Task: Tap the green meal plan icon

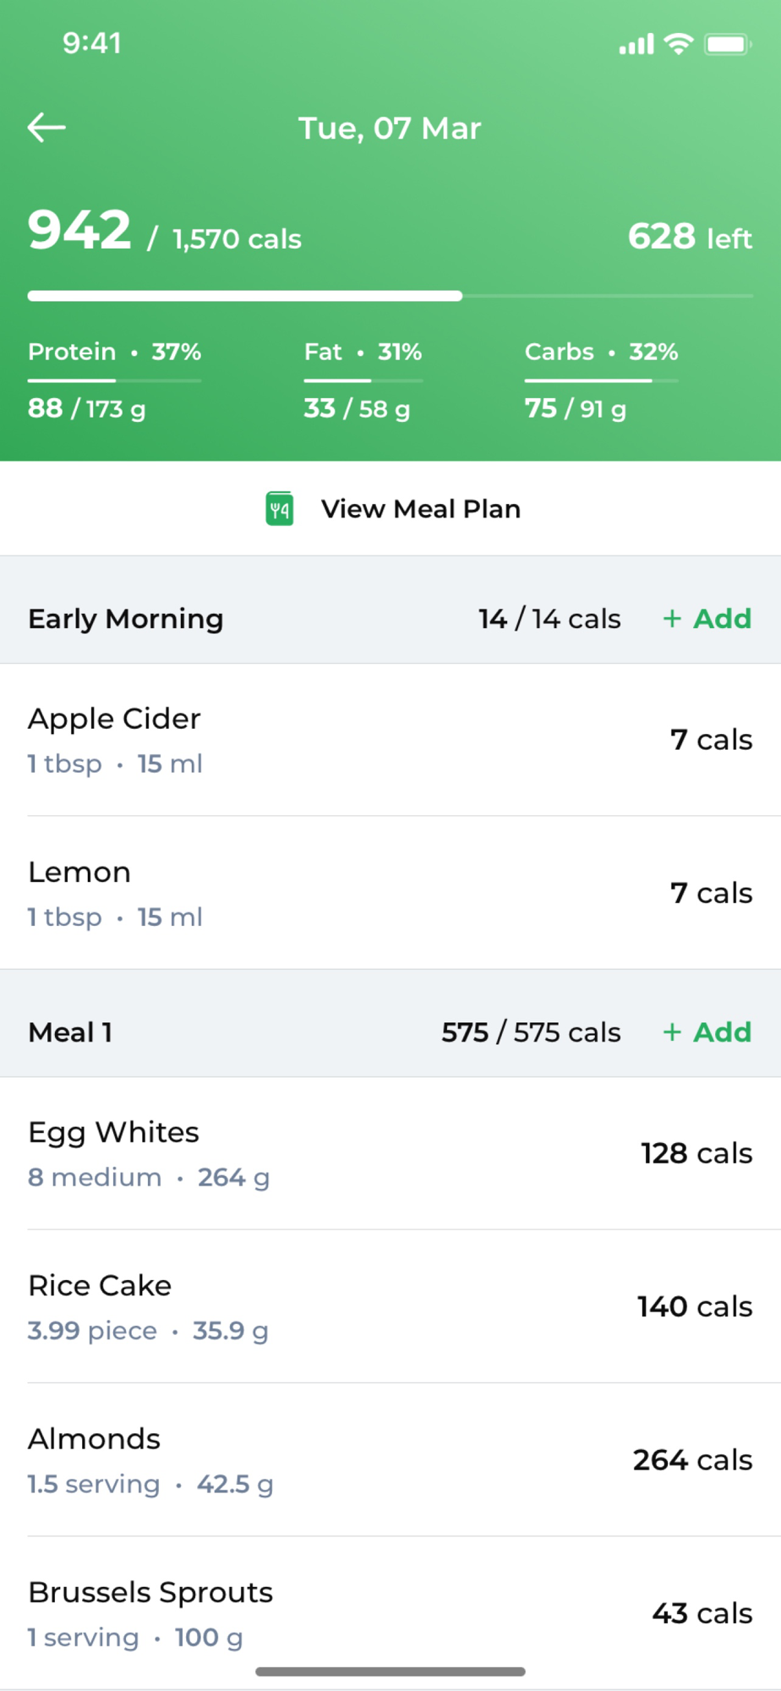Action: [x=280, y=509]
